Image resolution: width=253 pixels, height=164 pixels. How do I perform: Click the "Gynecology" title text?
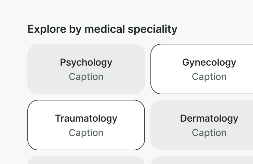tap(209, 63)
